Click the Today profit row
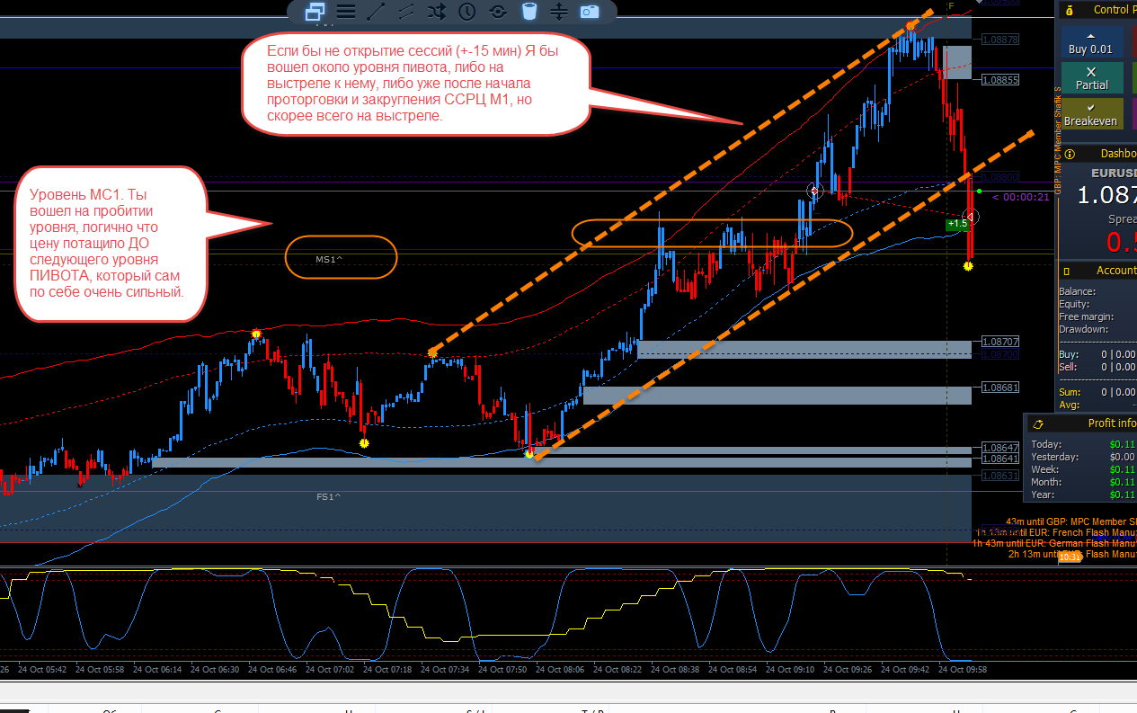Screen dimensions: 1137x713 pos(1083,444)
